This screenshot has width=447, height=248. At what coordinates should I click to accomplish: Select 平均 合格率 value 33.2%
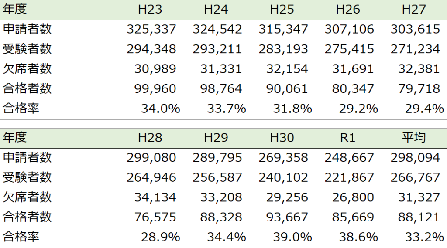pyautogui.click(x=424, y=237)
